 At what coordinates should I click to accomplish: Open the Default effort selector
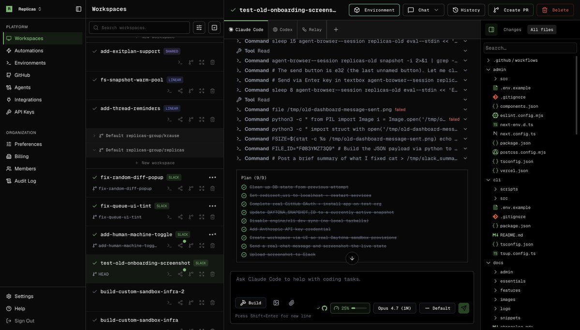438,308
